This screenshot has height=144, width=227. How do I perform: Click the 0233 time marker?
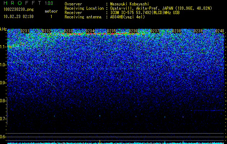[68, 31]
